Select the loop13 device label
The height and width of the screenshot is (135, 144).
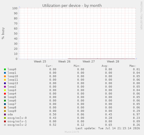13,83
